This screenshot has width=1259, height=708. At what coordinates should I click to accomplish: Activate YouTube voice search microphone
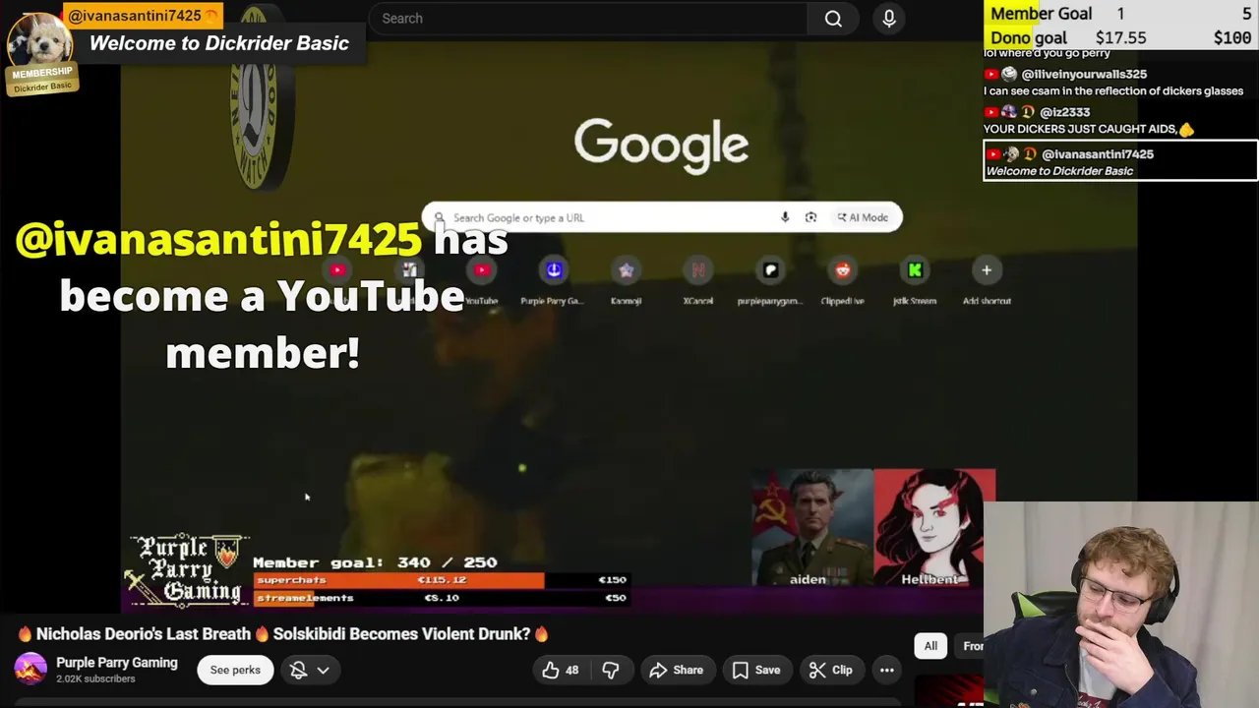coord(889,19)
